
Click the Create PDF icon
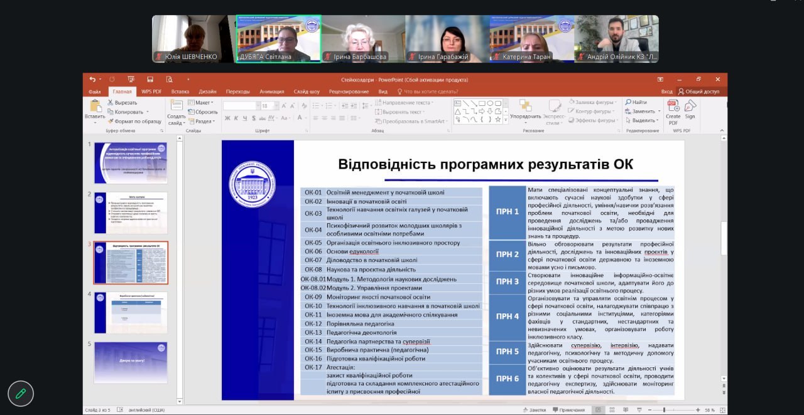[673, 107]
